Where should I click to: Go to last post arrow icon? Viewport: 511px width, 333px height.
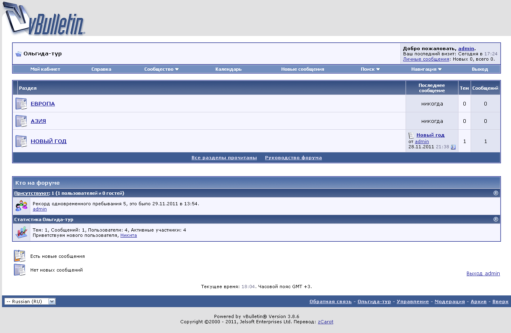(x=453, y=147)
